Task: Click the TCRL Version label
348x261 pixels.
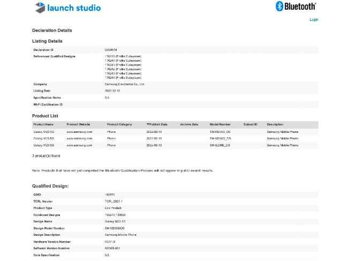Action: (43, 202)
